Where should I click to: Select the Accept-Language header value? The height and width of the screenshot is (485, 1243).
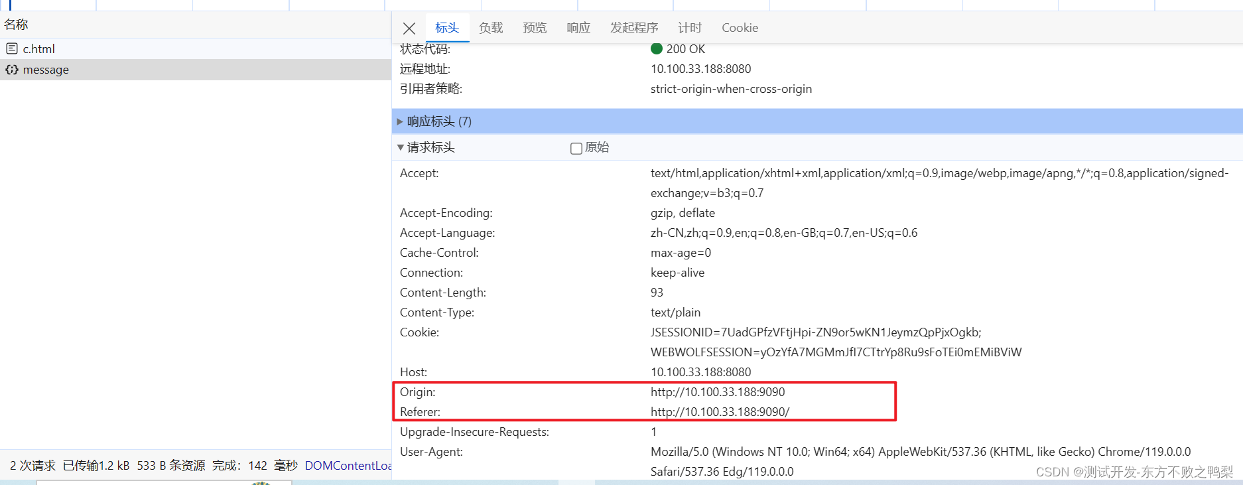[784, 233]
